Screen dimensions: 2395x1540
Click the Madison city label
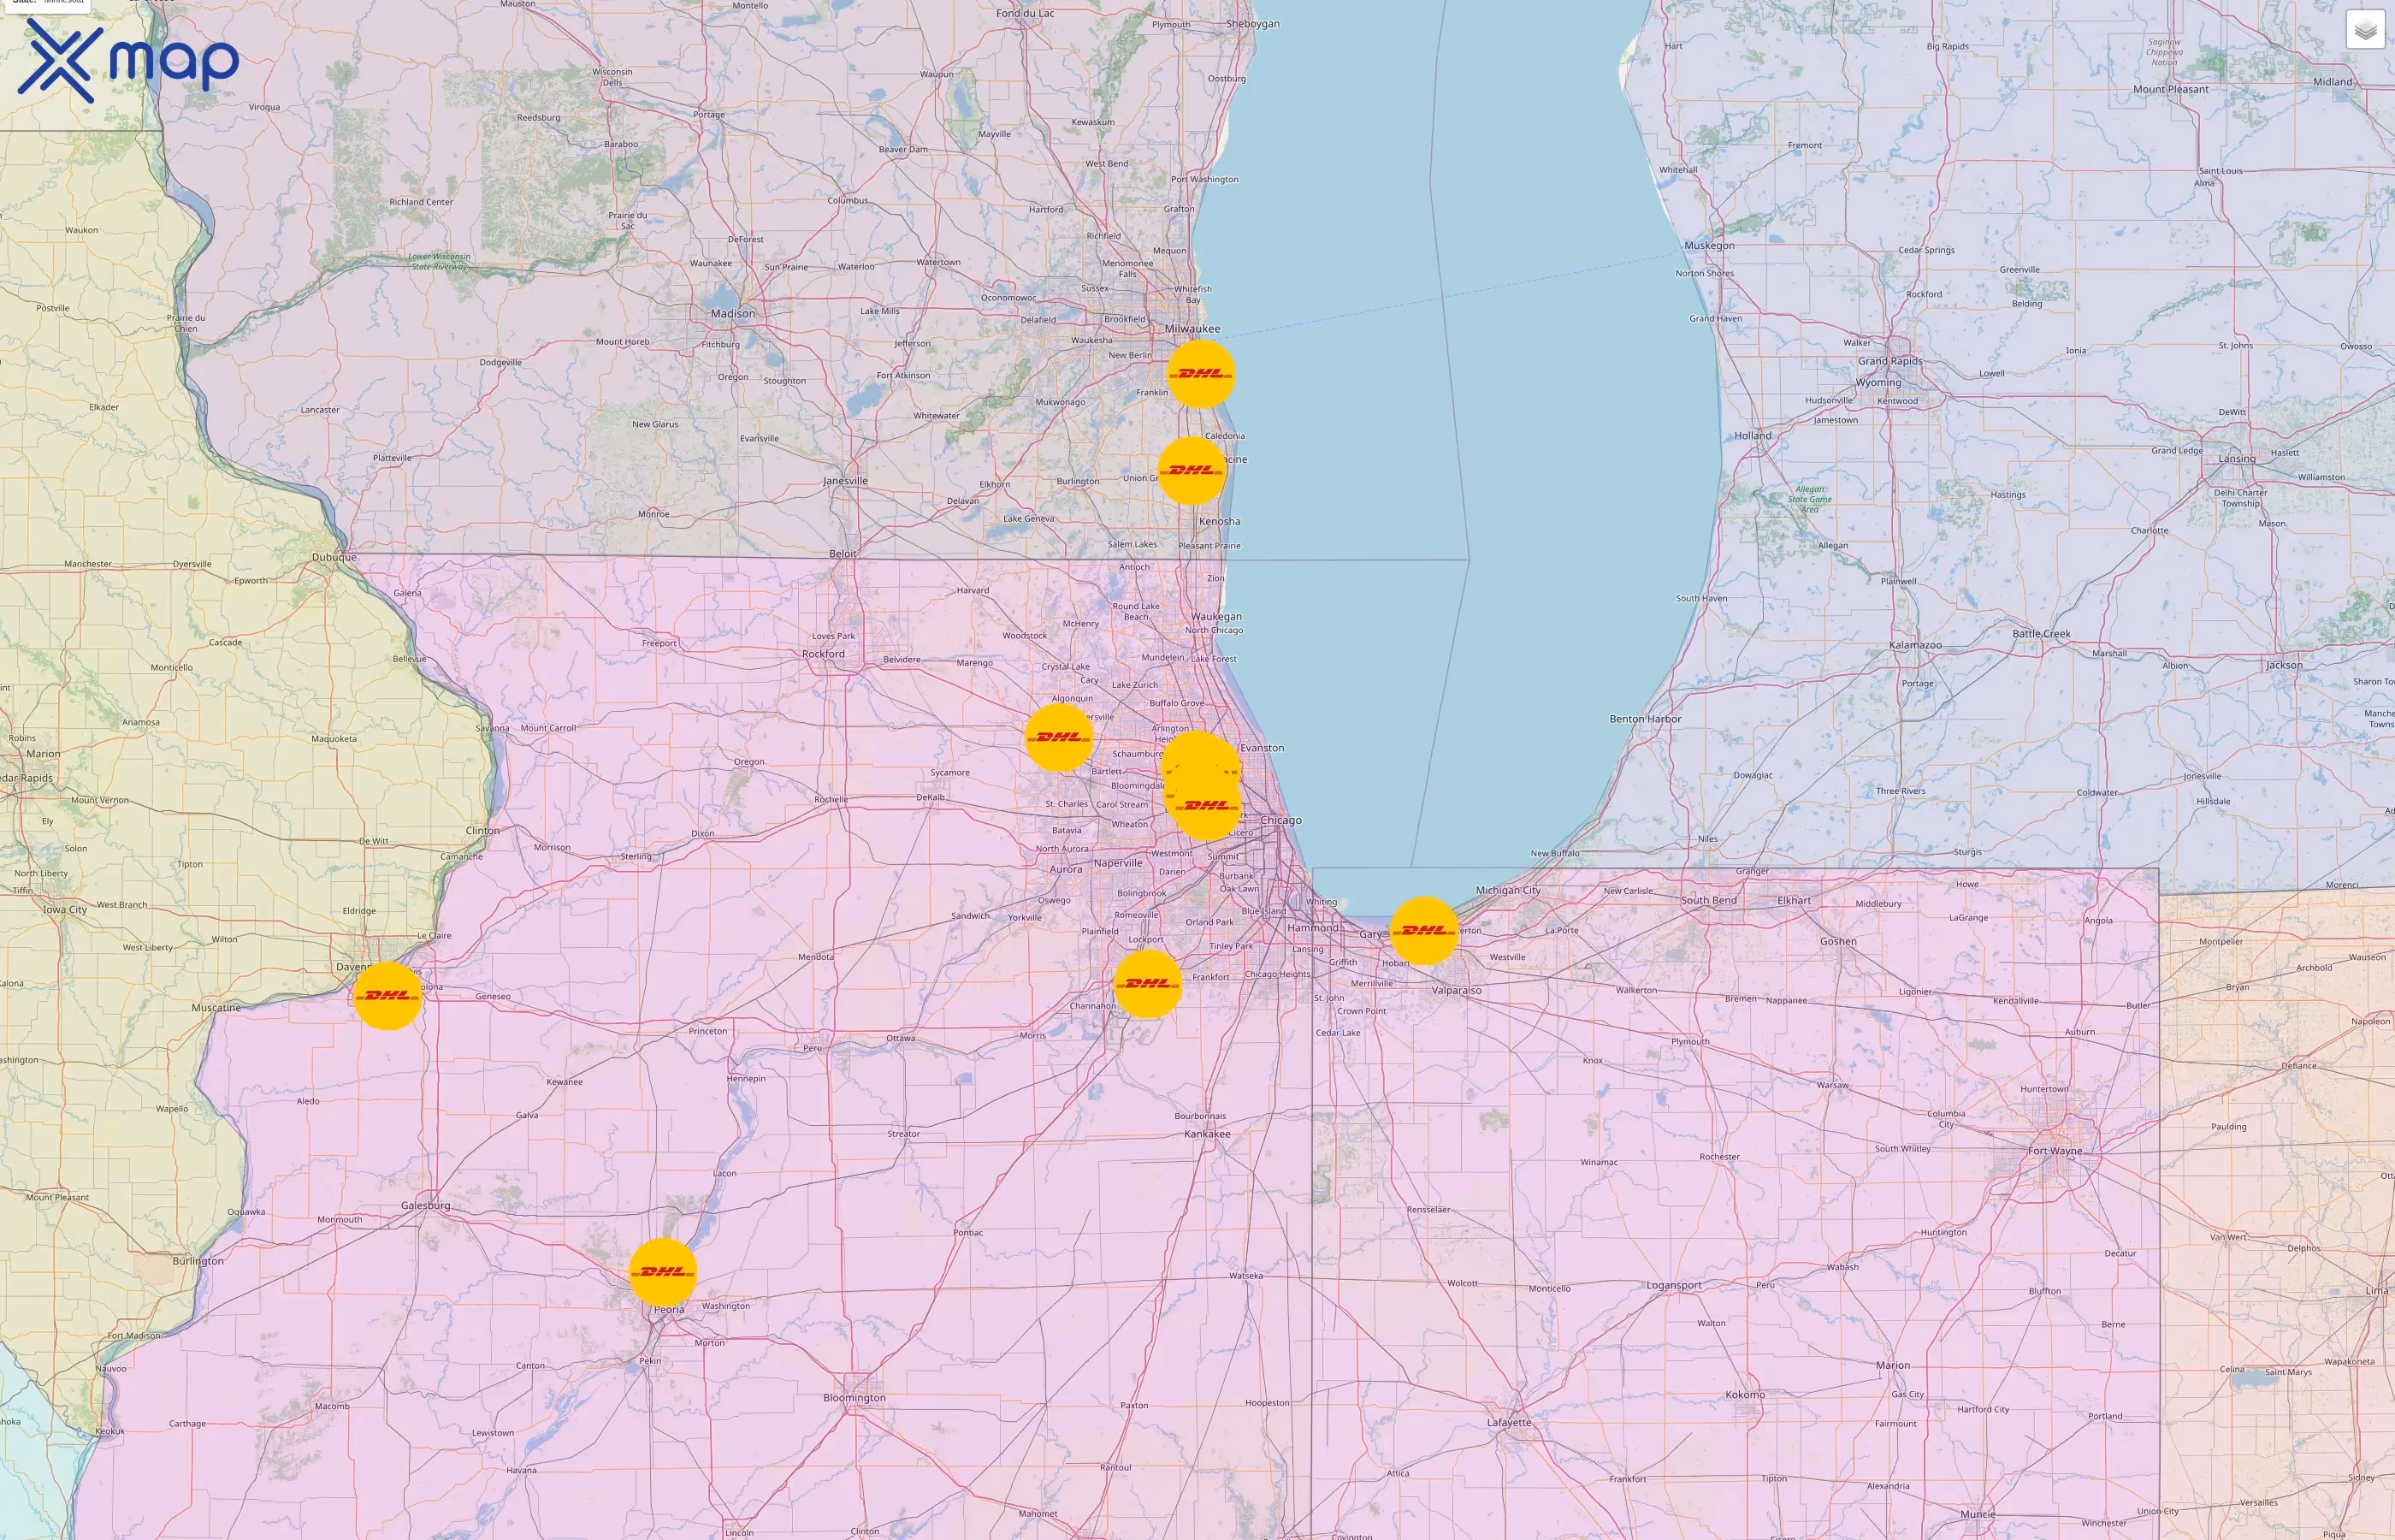(733, 313)
